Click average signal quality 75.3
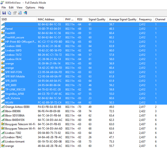 pos(111,142)
